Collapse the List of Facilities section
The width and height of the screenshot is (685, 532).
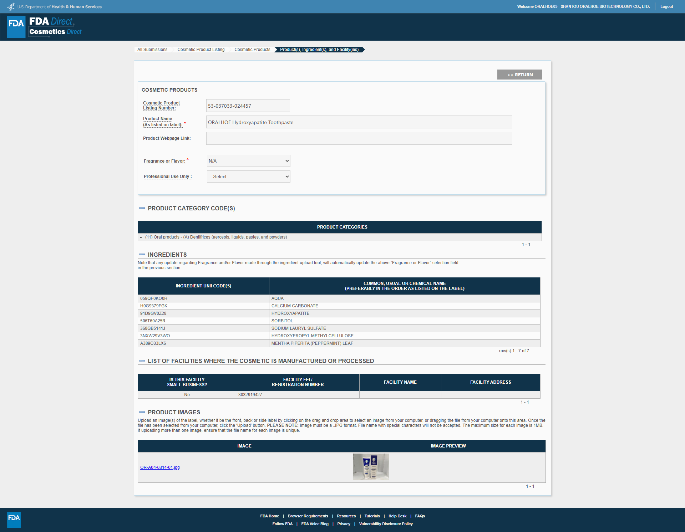click(x=142, y=361)
